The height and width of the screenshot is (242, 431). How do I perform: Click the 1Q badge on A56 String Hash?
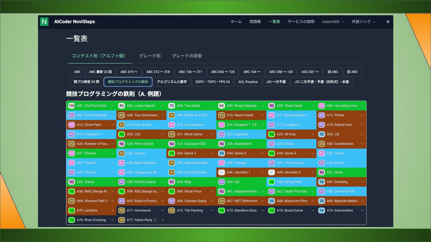tap(271, 182)
